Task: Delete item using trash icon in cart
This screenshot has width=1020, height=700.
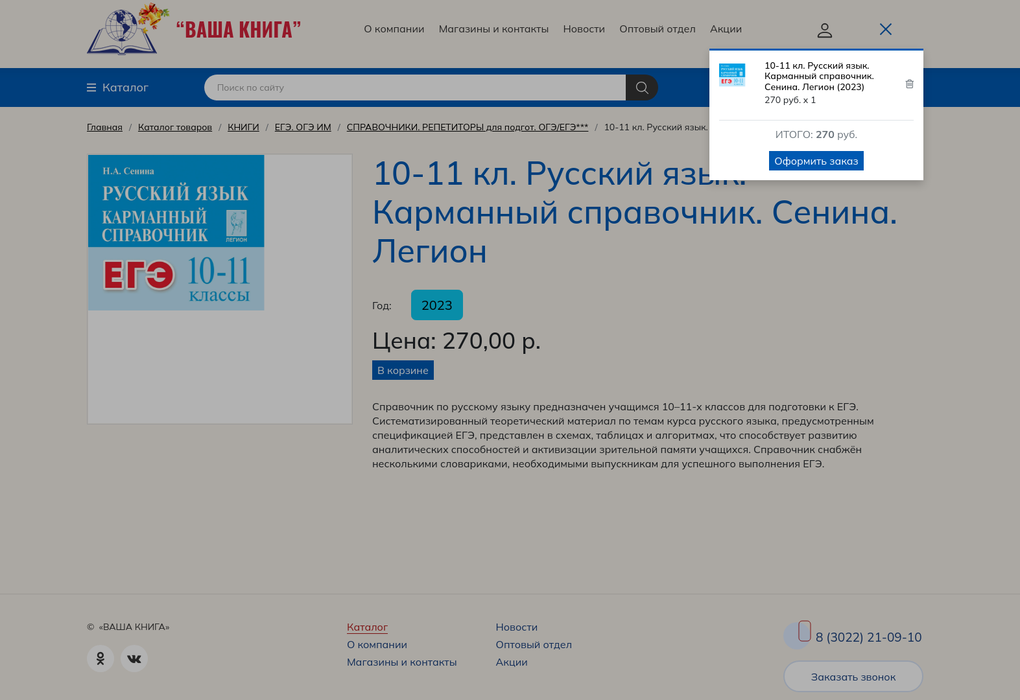Action: (909, 84)
